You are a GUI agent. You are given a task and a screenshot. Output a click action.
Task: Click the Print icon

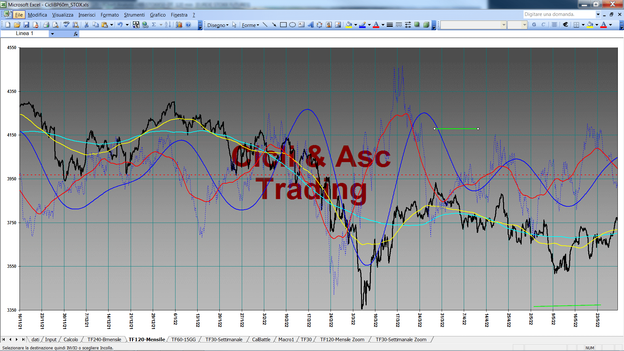(46, 25)
